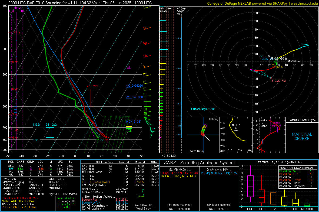Viewport: 319px width, 212px height.
Task: Select the 12 km height marker
Action: [16, 32]
